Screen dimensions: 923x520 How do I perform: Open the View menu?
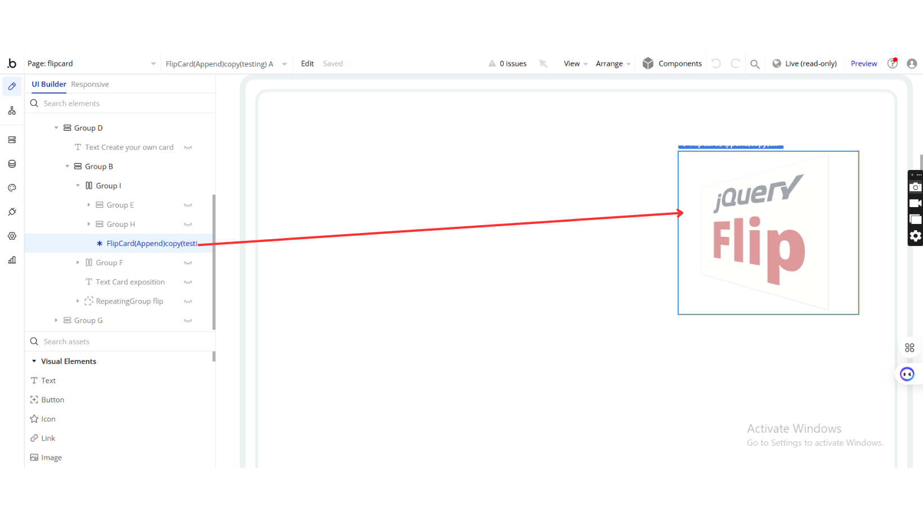575,64
